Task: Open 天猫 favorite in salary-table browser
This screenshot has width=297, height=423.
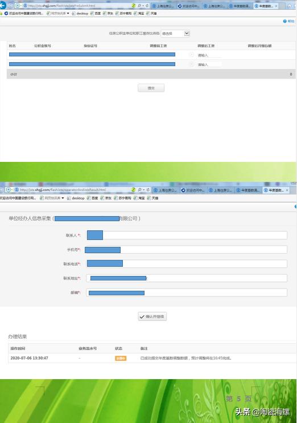Action: 151,13
